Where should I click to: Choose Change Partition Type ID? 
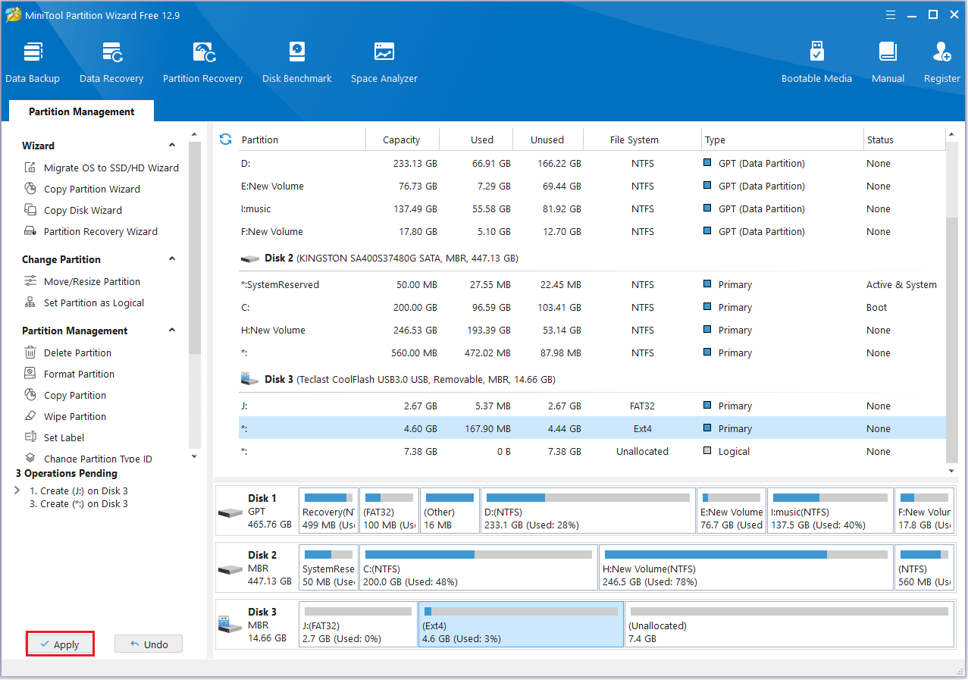(x=89, y=458)
